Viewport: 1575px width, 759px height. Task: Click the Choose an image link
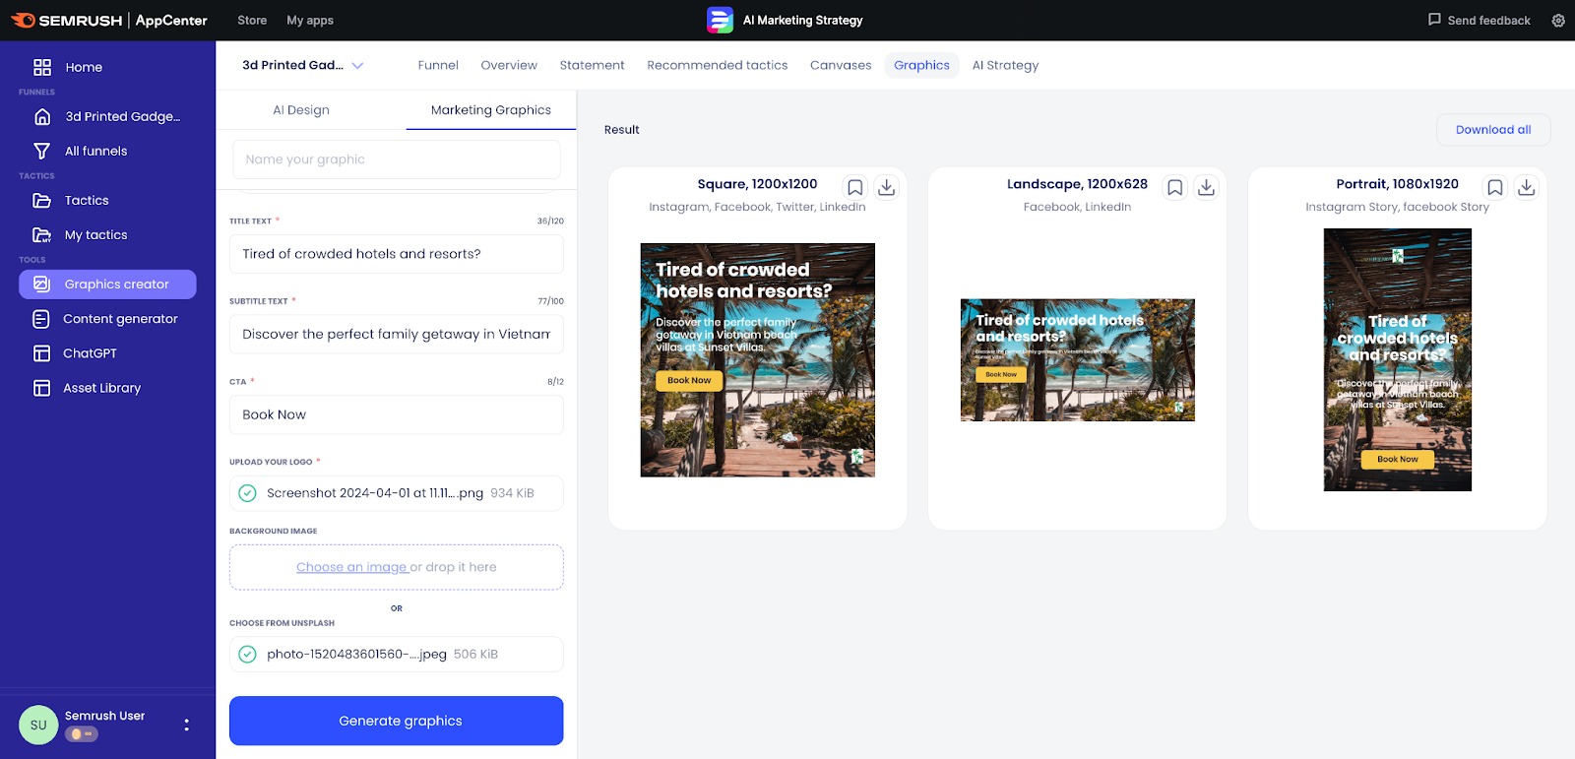point(352,567)
